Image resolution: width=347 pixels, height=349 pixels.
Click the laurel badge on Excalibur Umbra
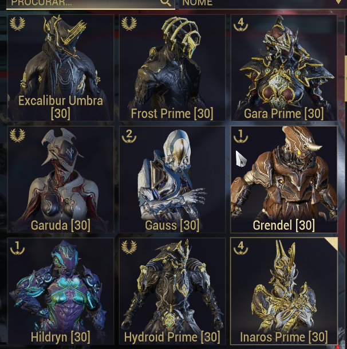tap(18, 23)
